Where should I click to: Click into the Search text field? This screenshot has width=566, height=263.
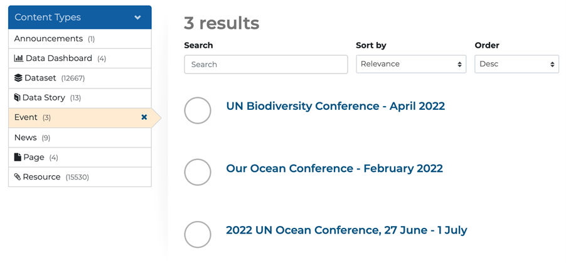(x=265, y=64)
